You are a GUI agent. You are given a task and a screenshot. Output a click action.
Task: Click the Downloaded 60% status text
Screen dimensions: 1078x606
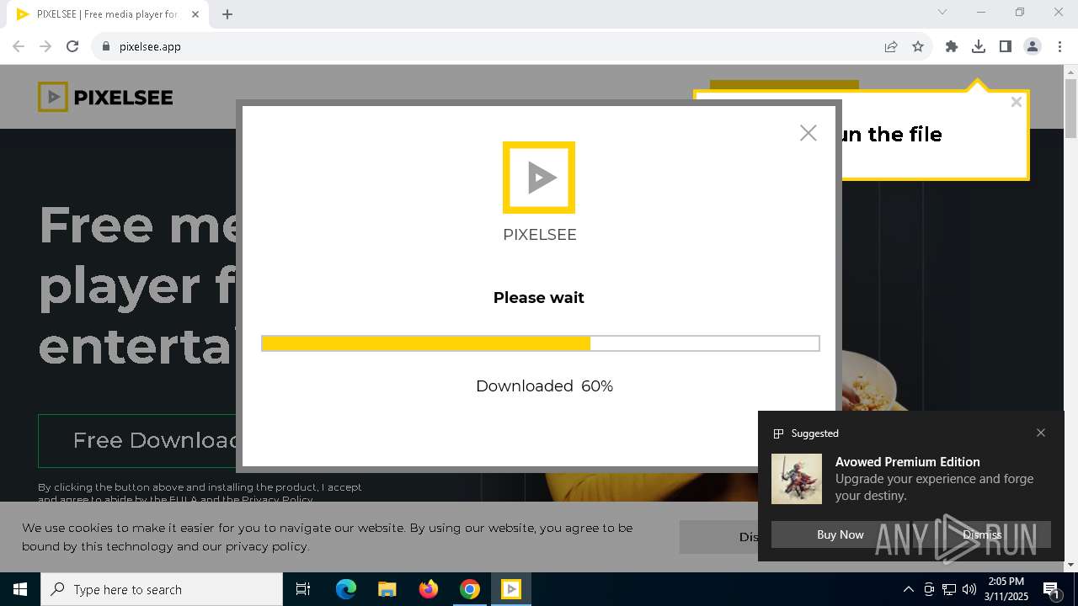pyautogui.click(x=544, y=386)
